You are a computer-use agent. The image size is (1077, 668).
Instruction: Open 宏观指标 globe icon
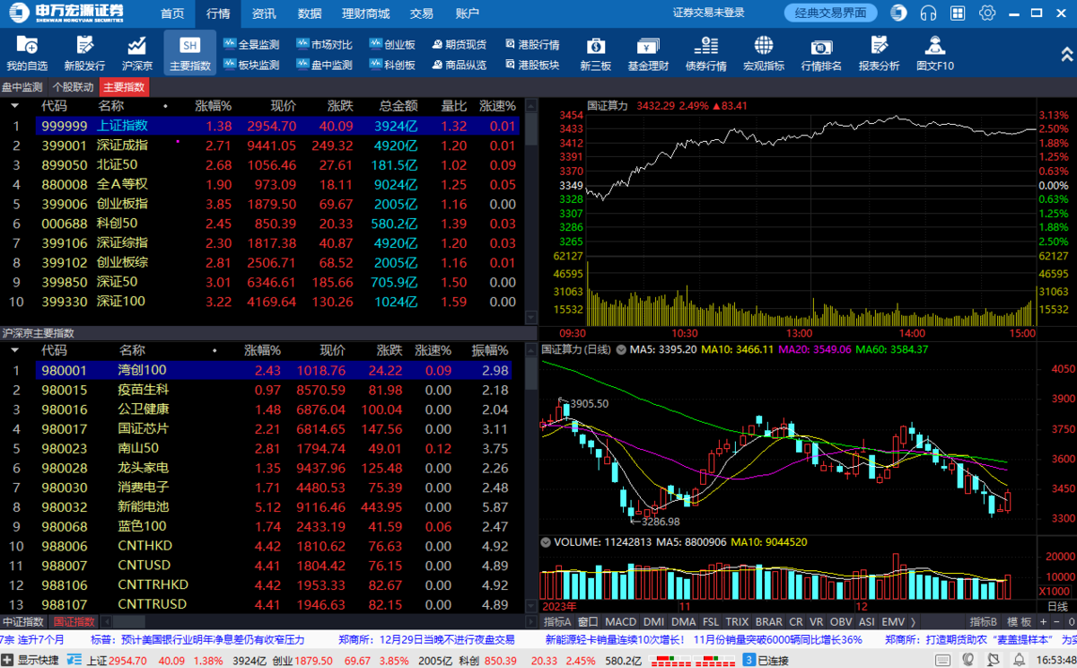(x=764, y=53)
